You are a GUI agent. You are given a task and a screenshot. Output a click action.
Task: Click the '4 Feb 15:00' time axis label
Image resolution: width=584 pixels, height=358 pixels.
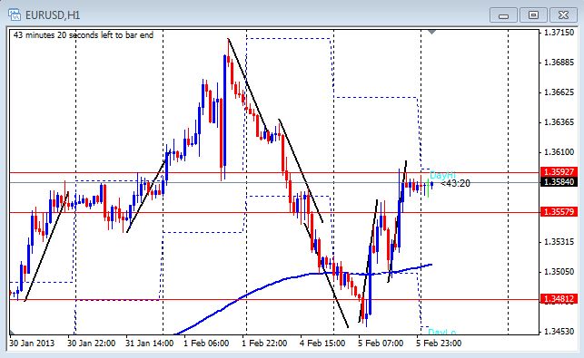(x=322, y=343)
